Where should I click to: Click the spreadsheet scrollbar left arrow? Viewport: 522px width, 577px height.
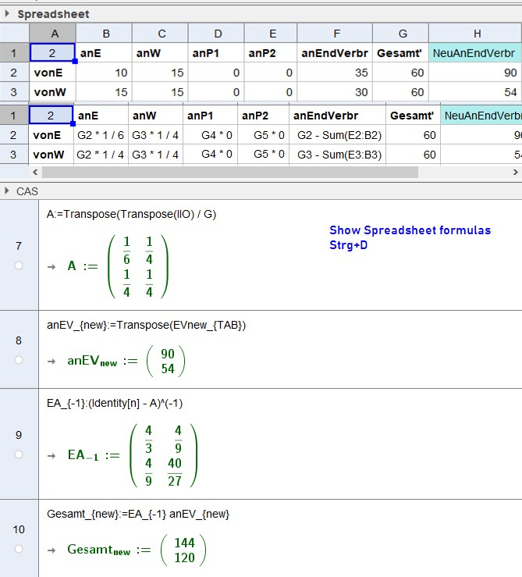point(35,172)
